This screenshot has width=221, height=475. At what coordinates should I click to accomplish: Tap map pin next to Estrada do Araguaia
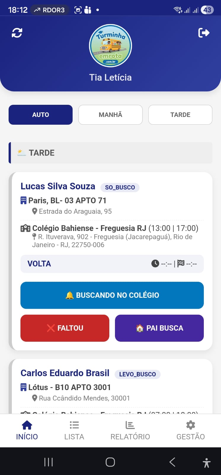(x=35, y=211)
